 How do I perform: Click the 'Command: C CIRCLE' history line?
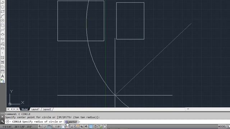[x=18, y=114]
